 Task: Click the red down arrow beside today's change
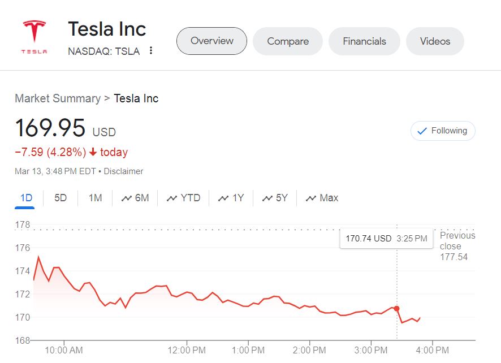(93, 153)
